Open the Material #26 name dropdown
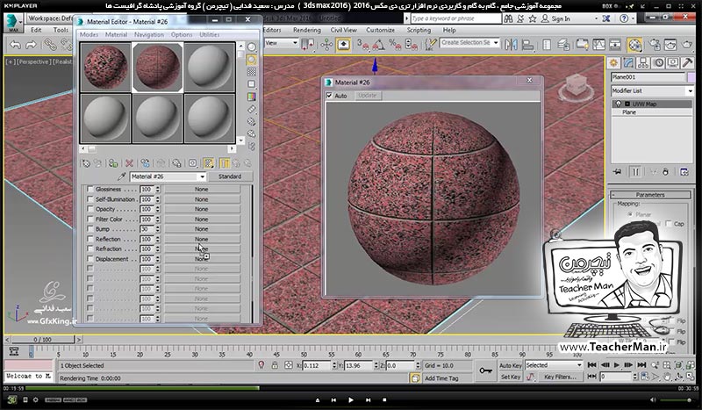Screen dimensions: 702x410 click(x=203, y=176)
